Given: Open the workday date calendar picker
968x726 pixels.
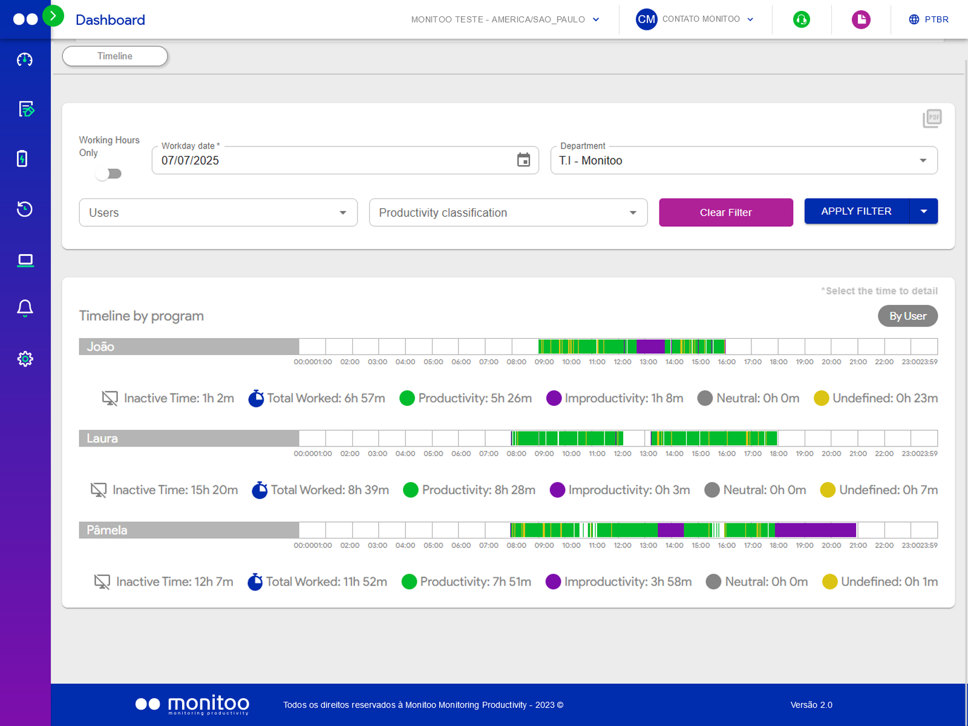Looking at the screenshot, I should click(524, 160).
